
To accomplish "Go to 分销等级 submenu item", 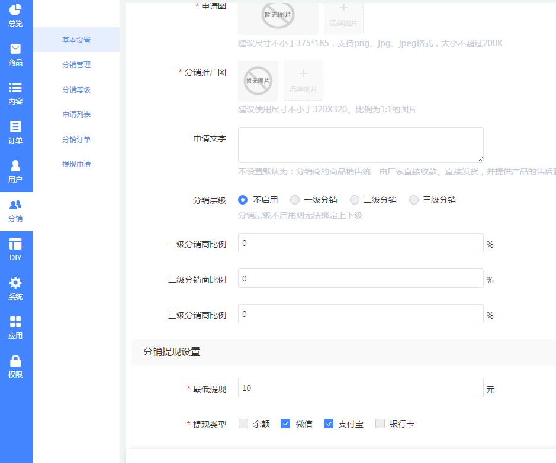I will tap(76, 89).
